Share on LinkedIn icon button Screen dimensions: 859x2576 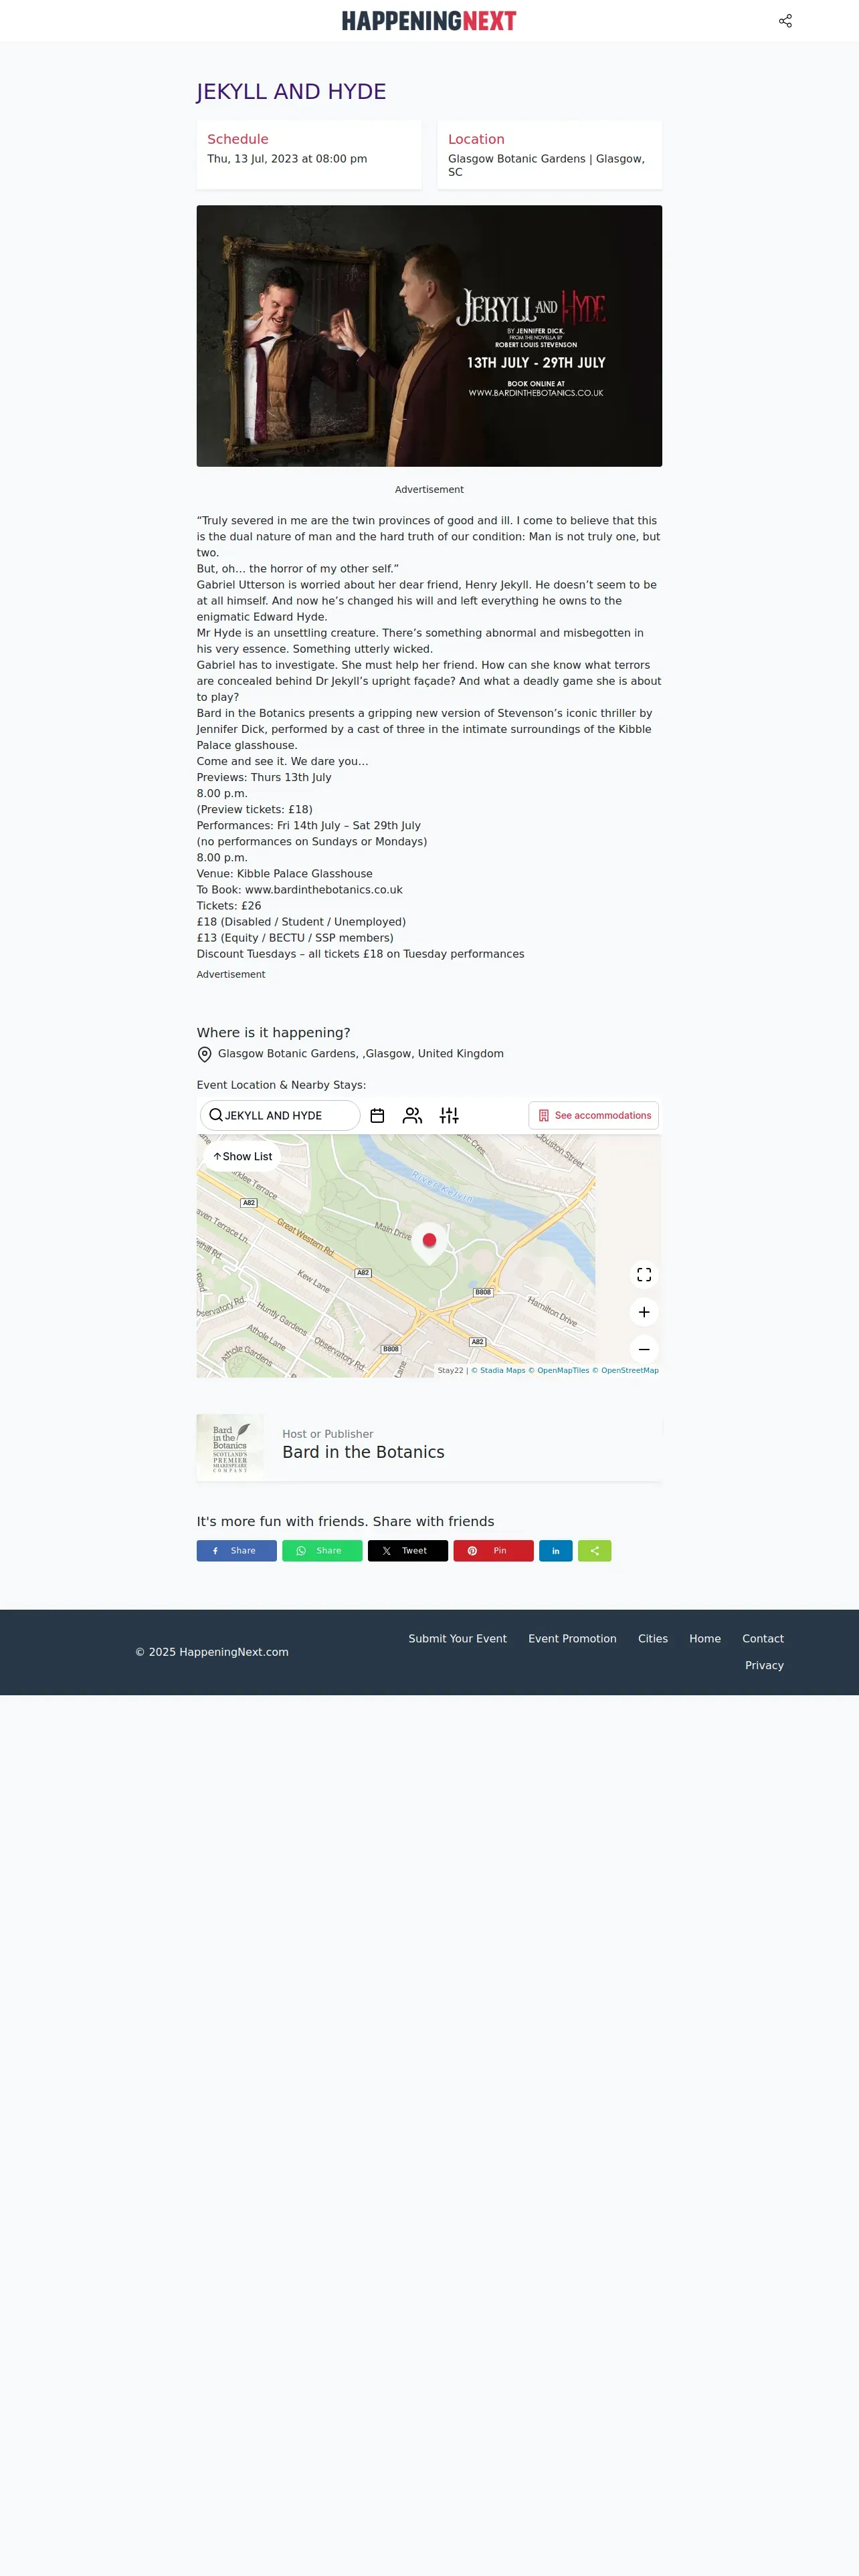pyautogui.click(x=556, y=1551)
